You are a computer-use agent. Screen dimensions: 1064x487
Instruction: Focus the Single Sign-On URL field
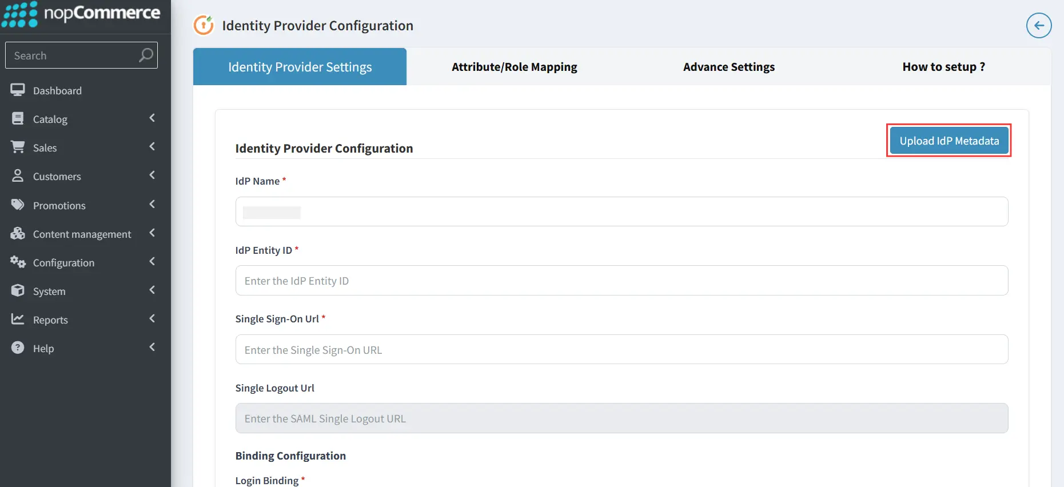(621, 349)
